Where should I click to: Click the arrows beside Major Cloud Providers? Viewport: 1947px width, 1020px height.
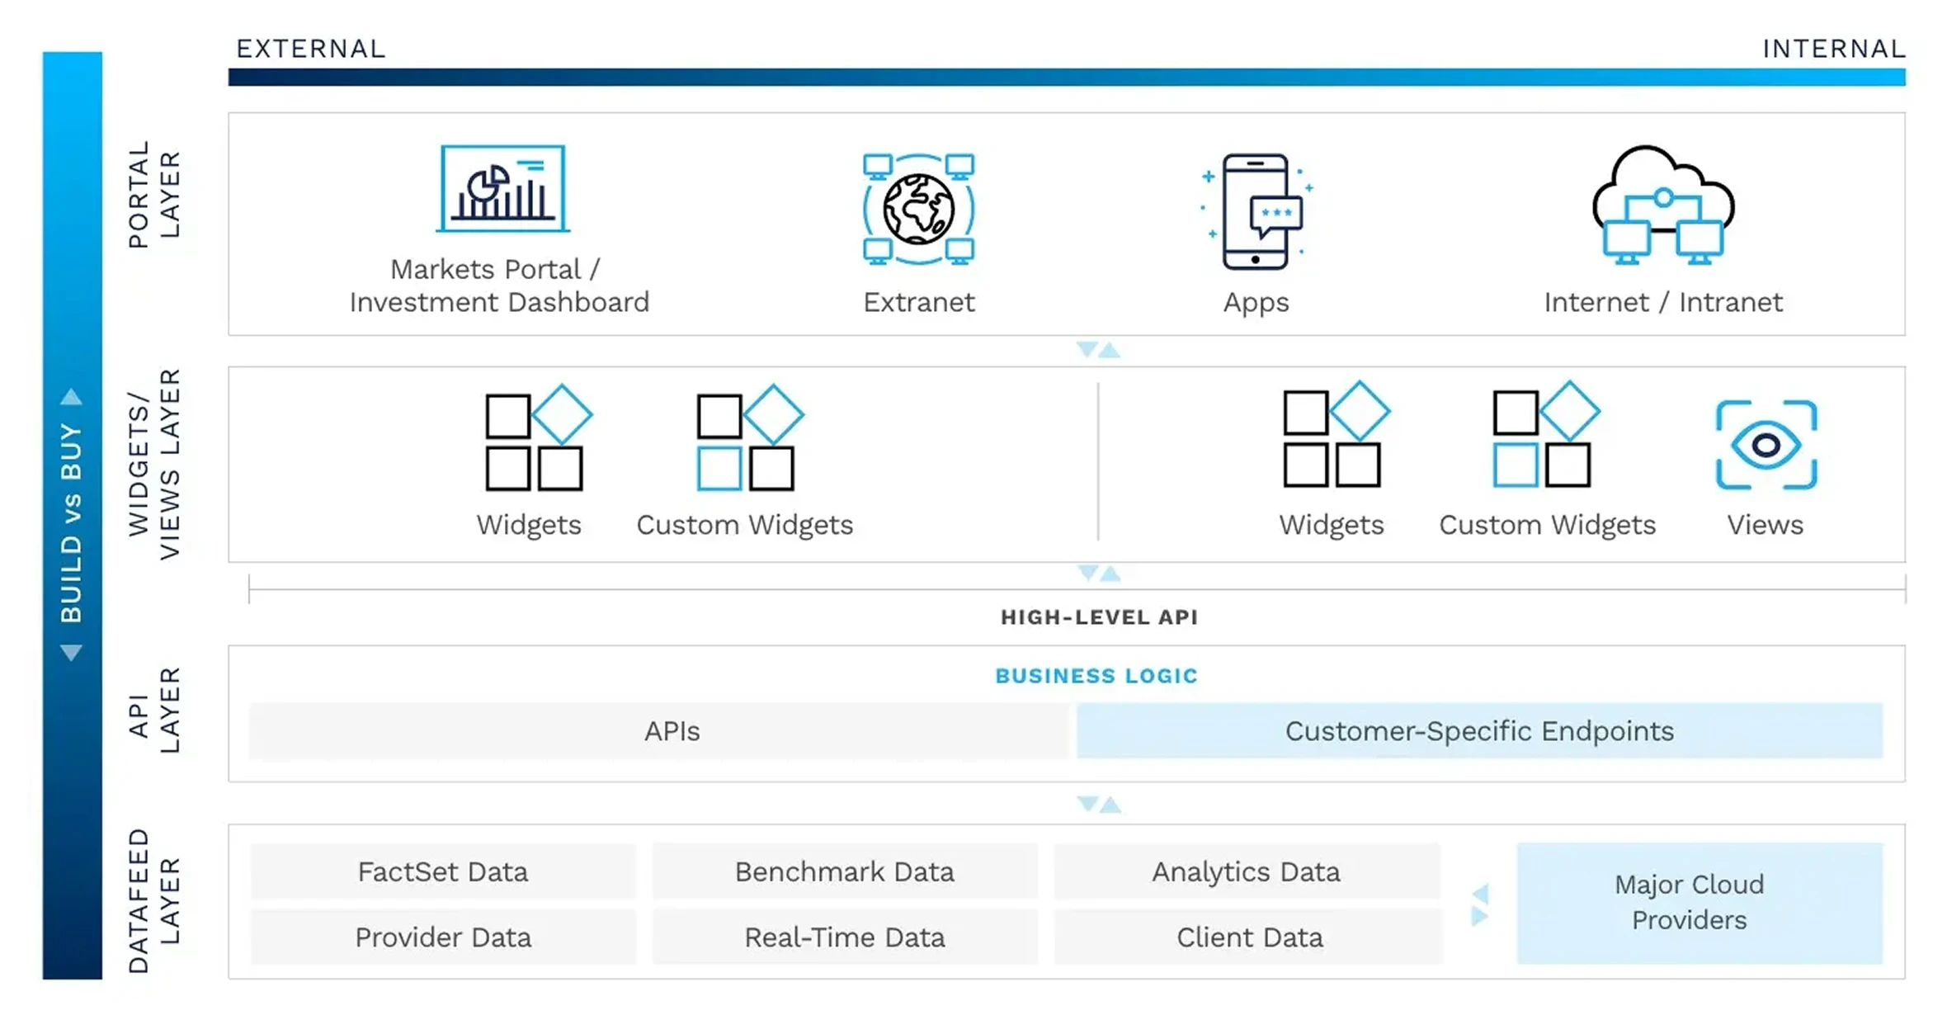pyautogui.click(x=1480, y=905)
